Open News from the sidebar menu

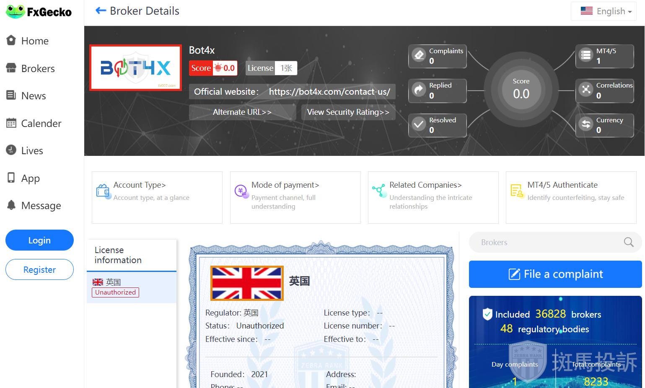34,96
